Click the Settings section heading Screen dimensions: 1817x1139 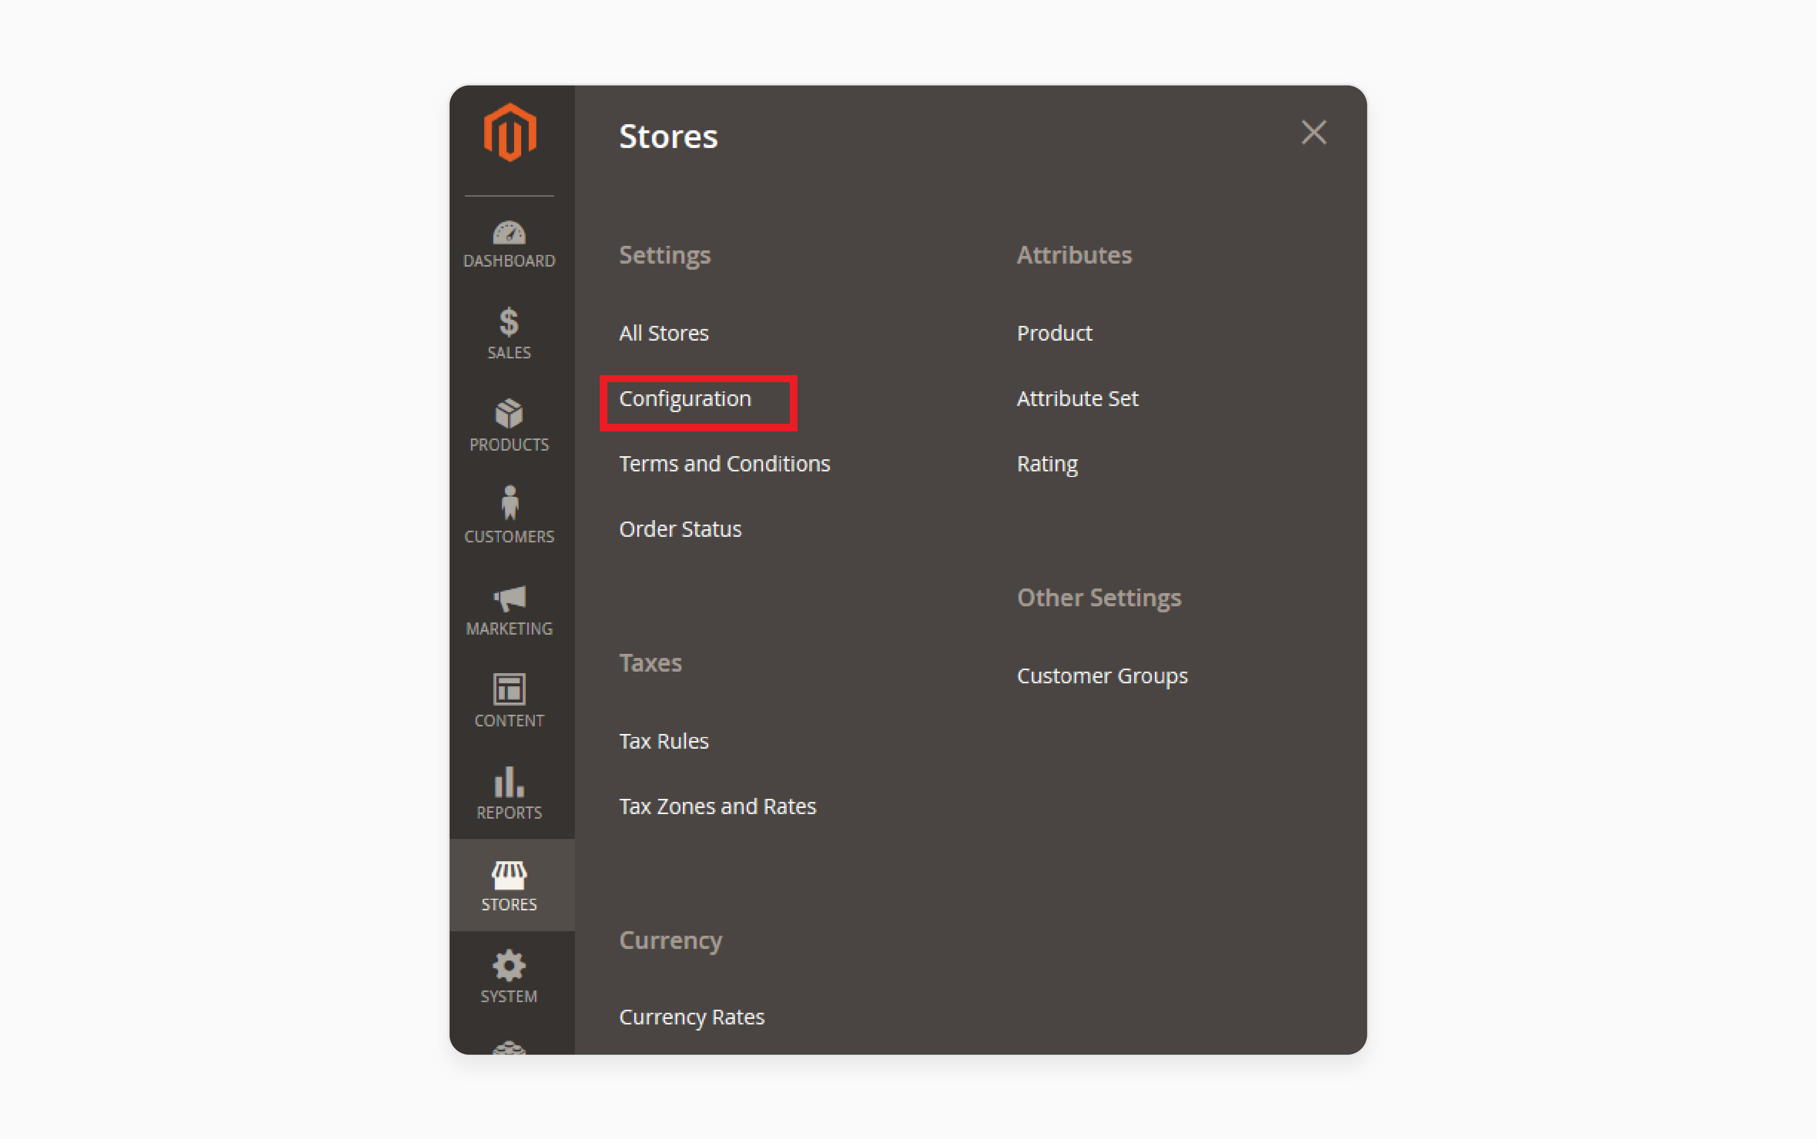pyautogui.click(x=665, y=255)
